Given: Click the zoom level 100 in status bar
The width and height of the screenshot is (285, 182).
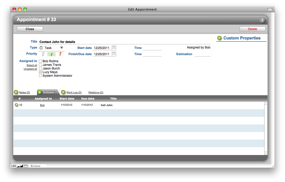Looking at the screenshot, I should click(14, 166).
